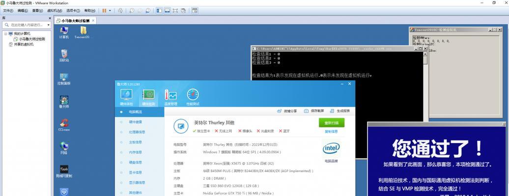Viewport: 509px width, 196px height.
Task: Click the Send Ctrl+Alt+Del toolbar icon
Action: click(120, 11)
